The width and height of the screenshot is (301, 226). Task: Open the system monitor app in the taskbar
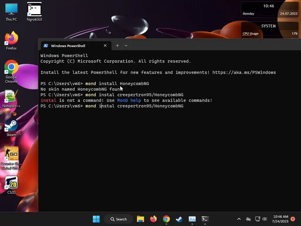click(x=192, y=219)
